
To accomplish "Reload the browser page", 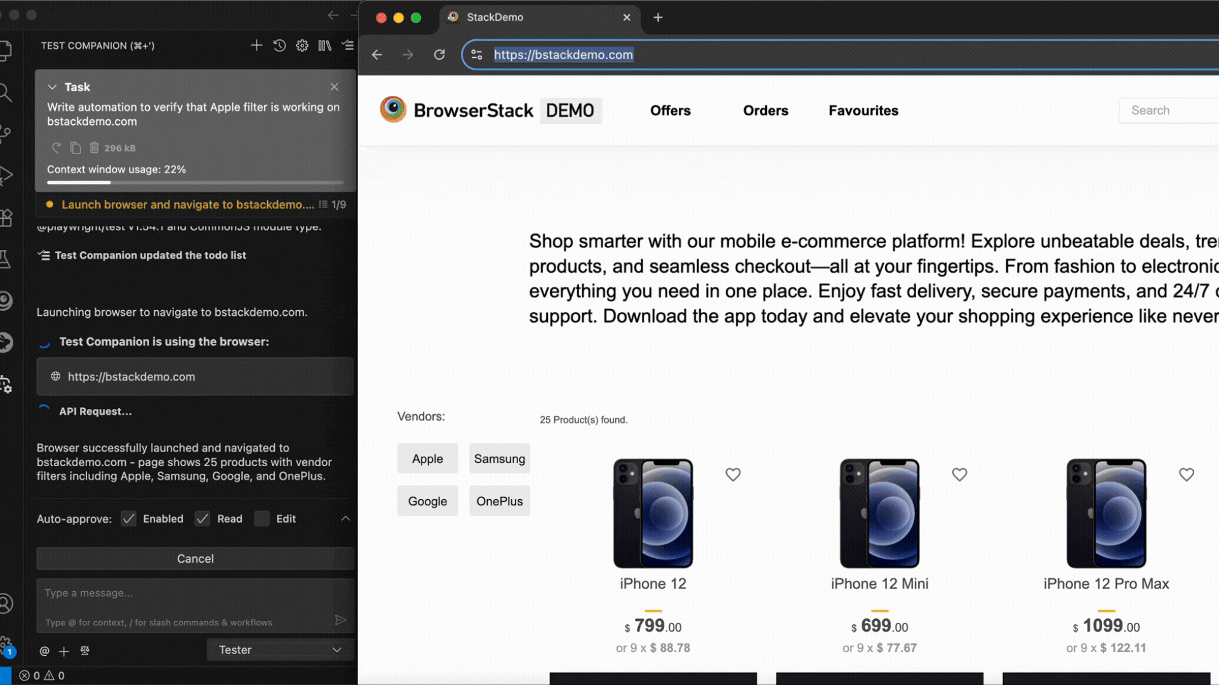I will (x=439, y=55).
